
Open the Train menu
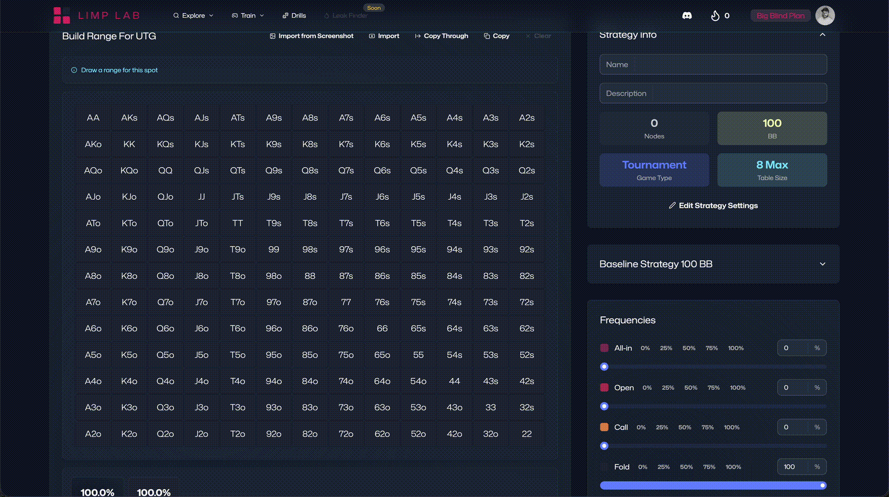[248, 15]
